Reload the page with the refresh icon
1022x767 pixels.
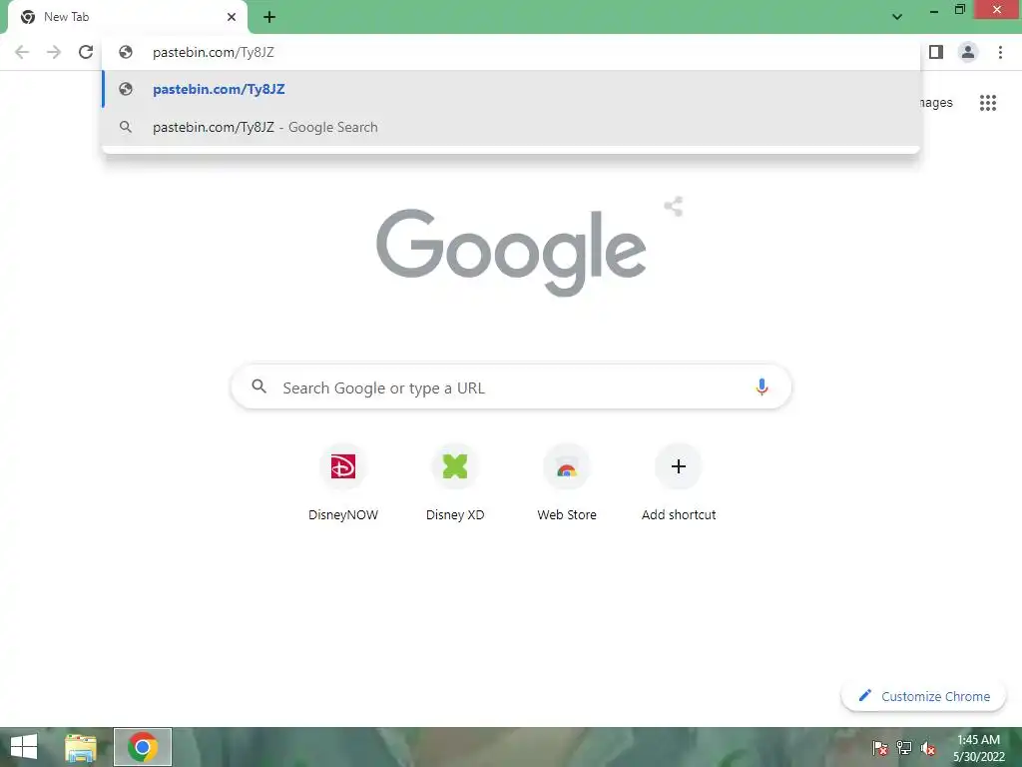coord(86,52)
